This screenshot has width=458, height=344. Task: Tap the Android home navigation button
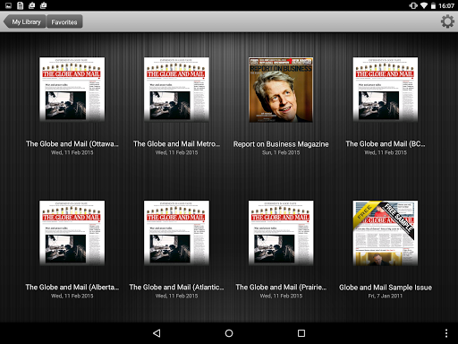click(x=229, y=333)
